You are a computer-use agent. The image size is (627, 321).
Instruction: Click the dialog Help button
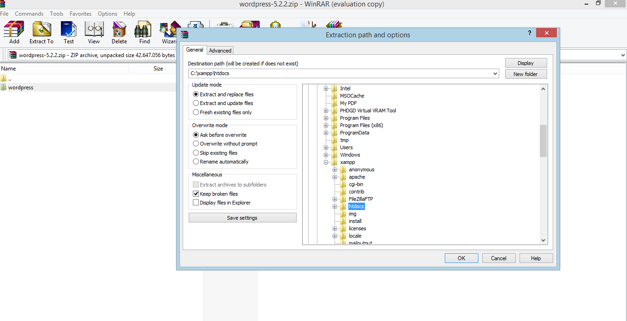(536, 258)
